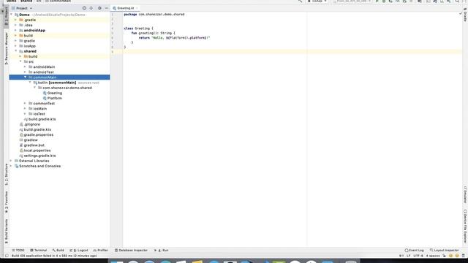The width and height of the screenshot is (468, 263).
Task: Click the hammer make-project icon in top toolbar
Action: point(301,1)
